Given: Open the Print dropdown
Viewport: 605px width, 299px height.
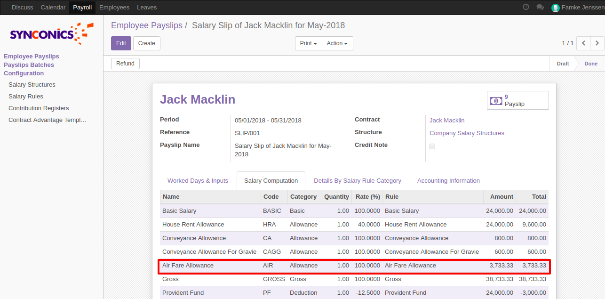Looking at the screenshot, I should coord(308,43).
